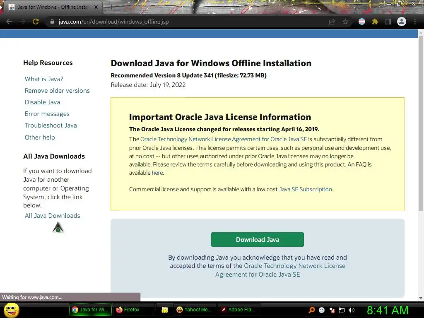Image resolution: width=424 pixels, height=318 pixels.
Task: Open the Disable Java help link
Action: click(43, 102)
